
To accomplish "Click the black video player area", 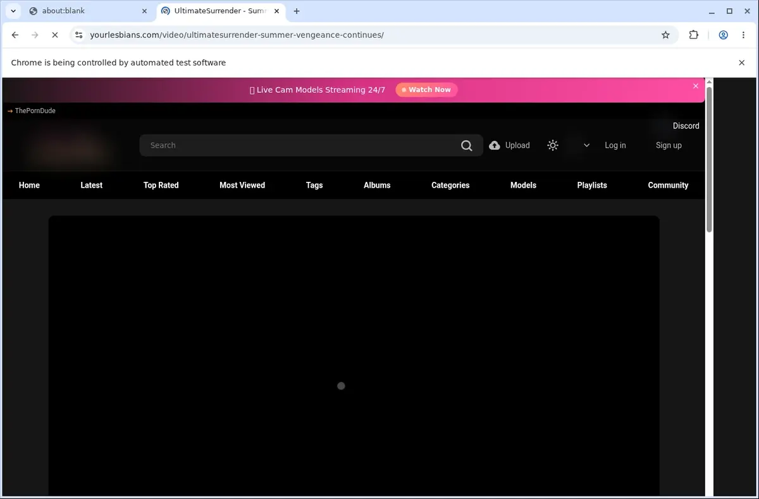I will [354, 356].
